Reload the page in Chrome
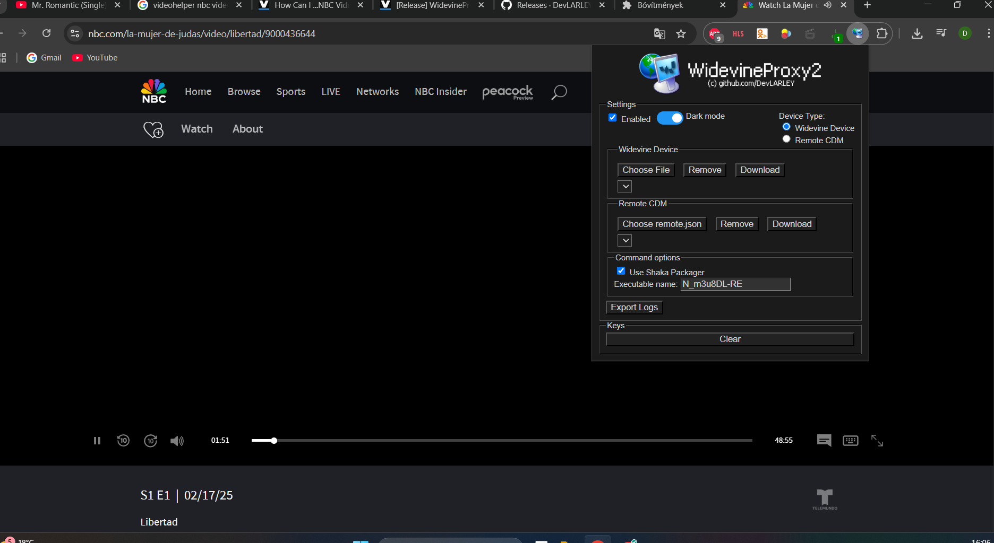This screenshot has height=543, width=994. (x=47, y=33)
